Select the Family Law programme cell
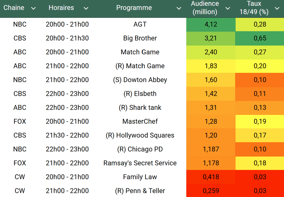Viewport: 284px width, 197px height. [140, 177]
